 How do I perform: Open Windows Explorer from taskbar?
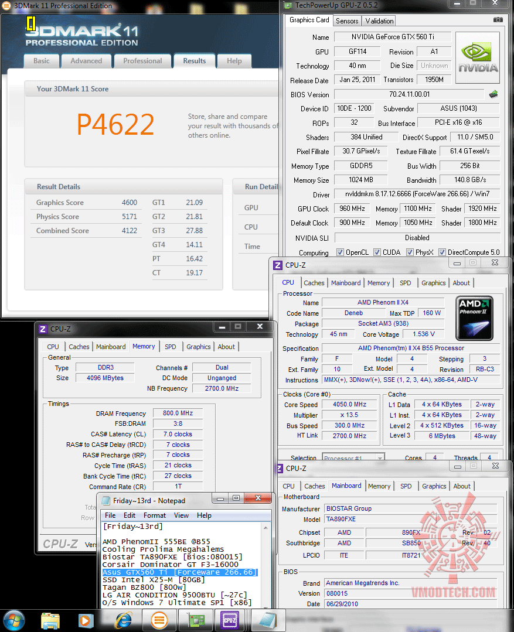coord(50,621)
